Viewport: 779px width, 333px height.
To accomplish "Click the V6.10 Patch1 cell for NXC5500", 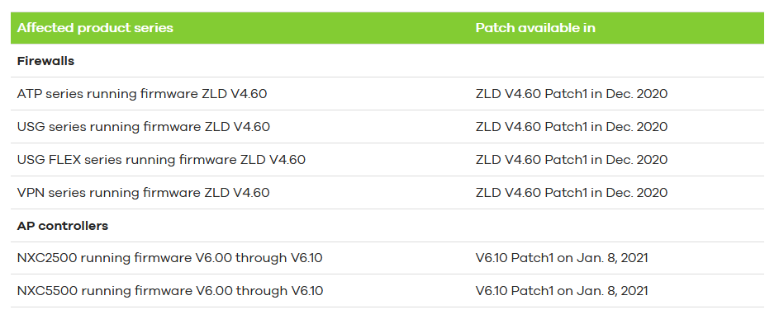I will point(562,292).
